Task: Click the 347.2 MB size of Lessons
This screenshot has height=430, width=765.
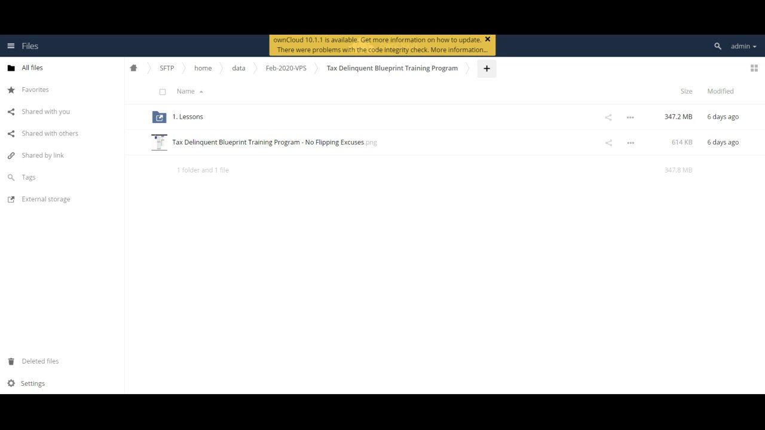Action: (x=678, y=116)
